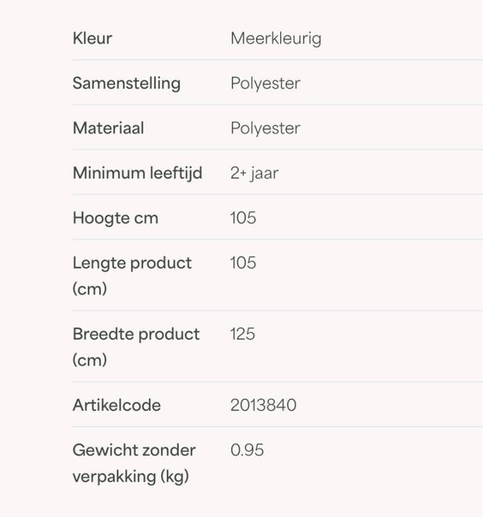483x517 pixels.
Task: Select the Meerkleurig color value
Action: [x=276, y=39]
